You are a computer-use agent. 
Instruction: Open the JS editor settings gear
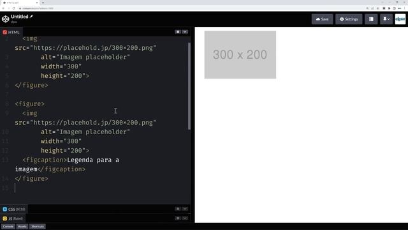click(178, 218)
